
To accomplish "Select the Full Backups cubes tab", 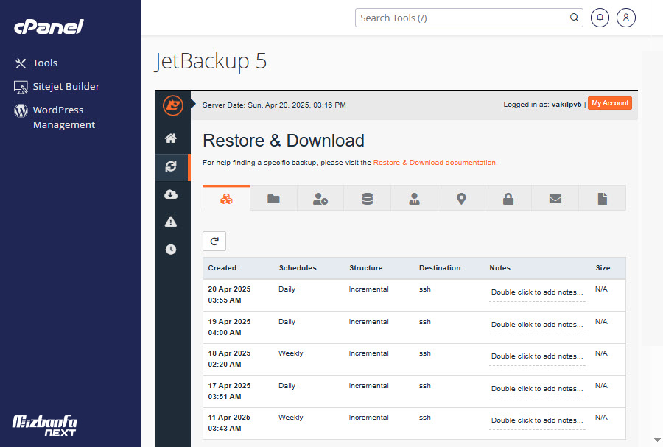I will [x=226, y=198].
